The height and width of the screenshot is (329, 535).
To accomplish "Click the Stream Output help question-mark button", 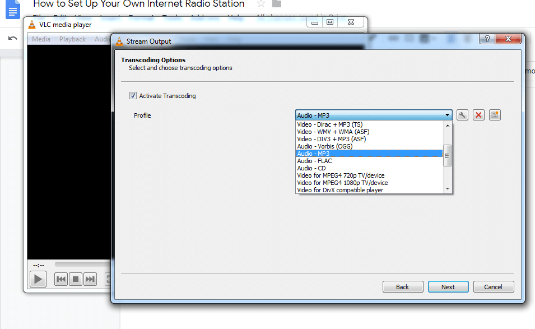I will 487,39.
